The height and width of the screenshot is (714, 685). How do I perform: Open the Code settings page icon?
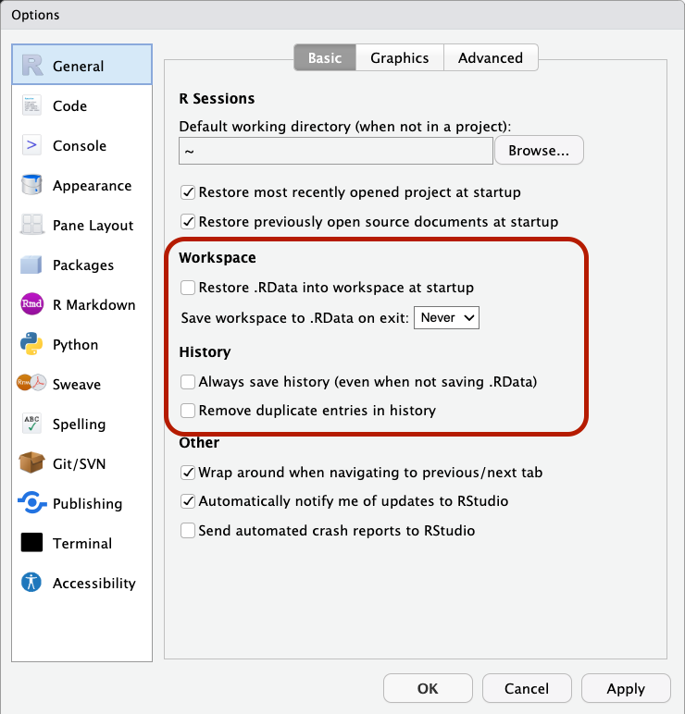(x=31, y=105)
